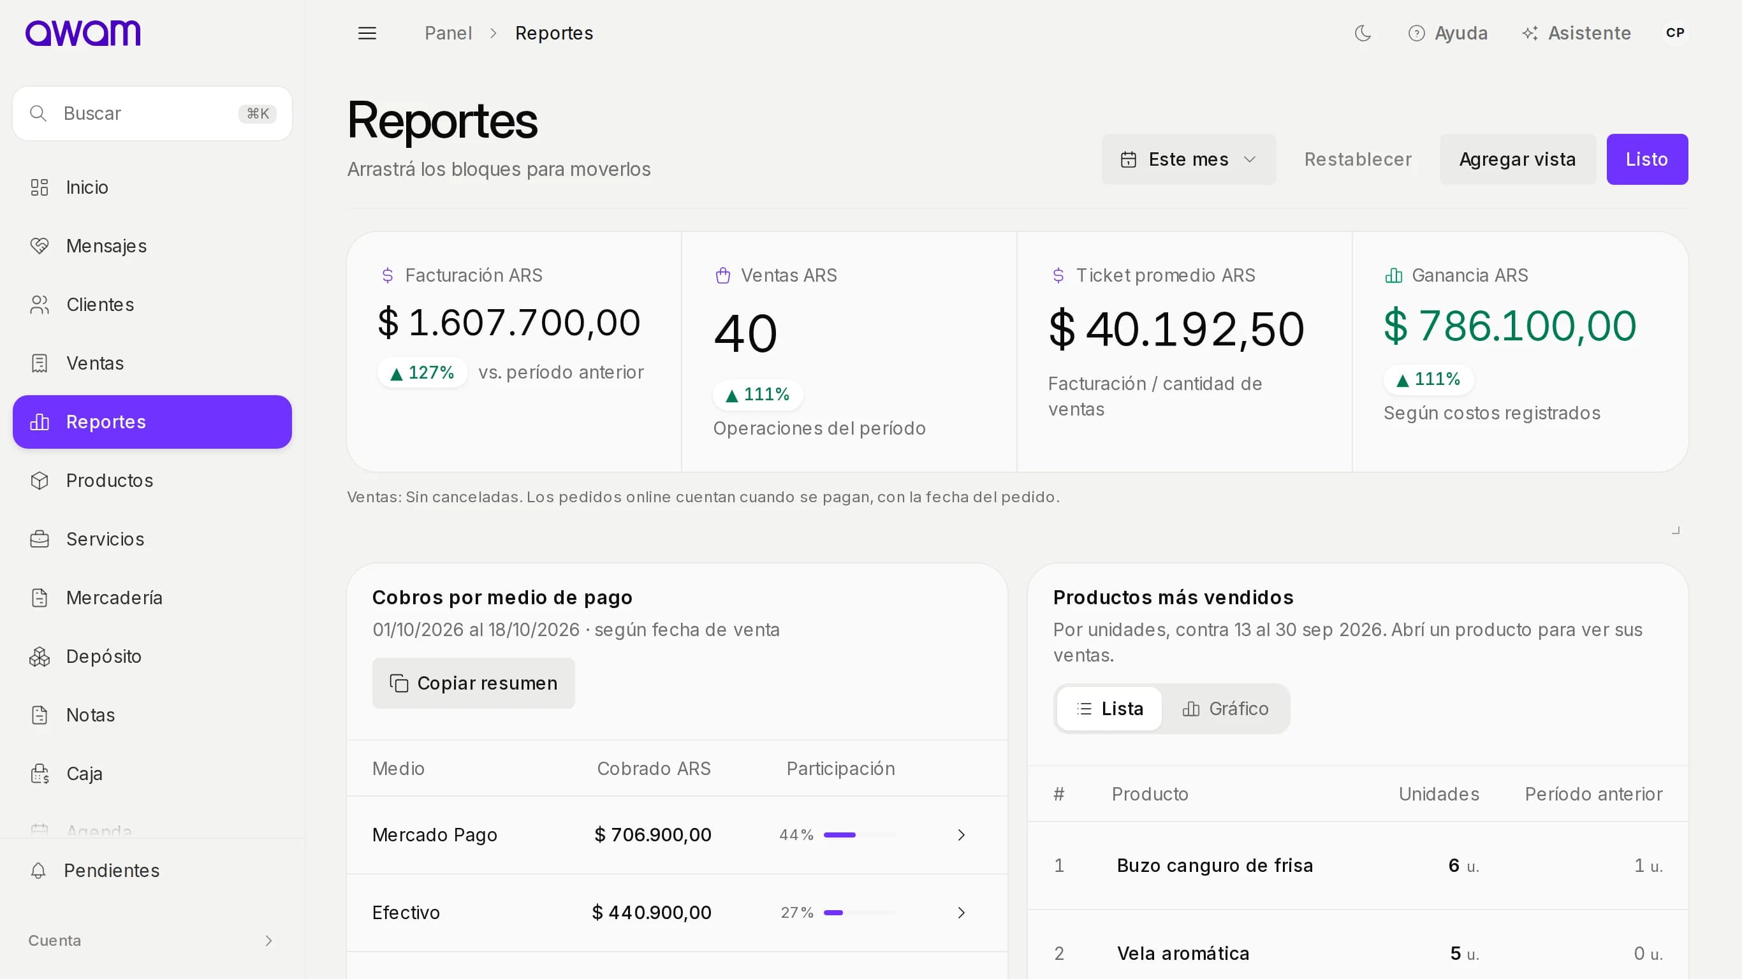Viewport: 1742px width, 979px height.
Task: Open the Vela aromática product
Action: [1183, 954]
